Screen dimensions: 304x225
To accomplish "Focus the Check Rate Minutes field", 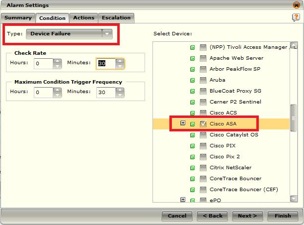I will coord(106,64).
